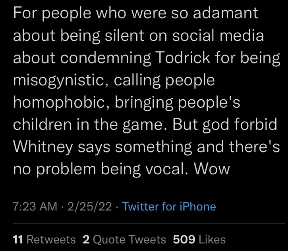Viewport: 288px width, 251px height.
Task: Click the word "children" in the tweet
Action: click(x=43, y=124)
